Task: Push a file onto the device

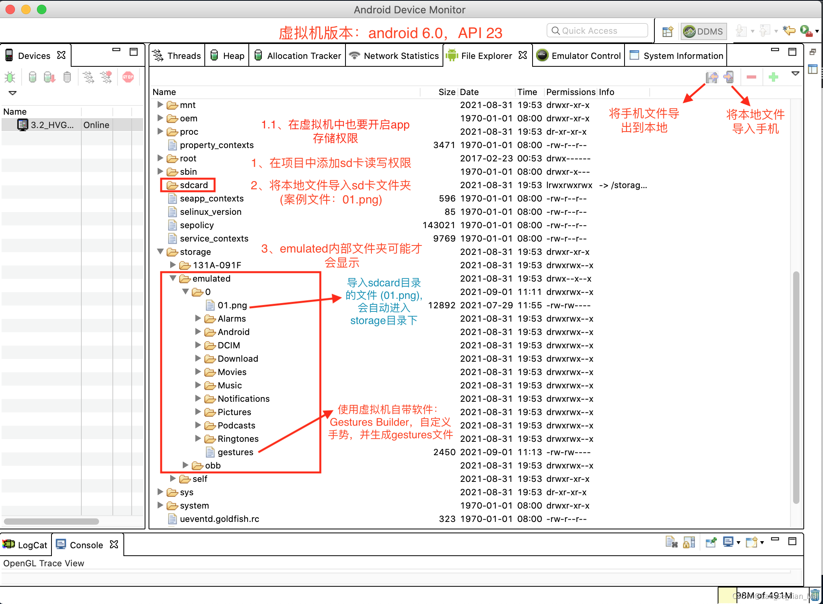Action: click(729, 77)
